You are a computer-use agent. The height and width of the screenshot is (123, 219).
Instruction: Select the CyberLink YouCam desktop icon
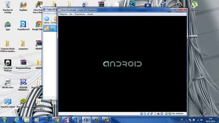pos(8,65)
